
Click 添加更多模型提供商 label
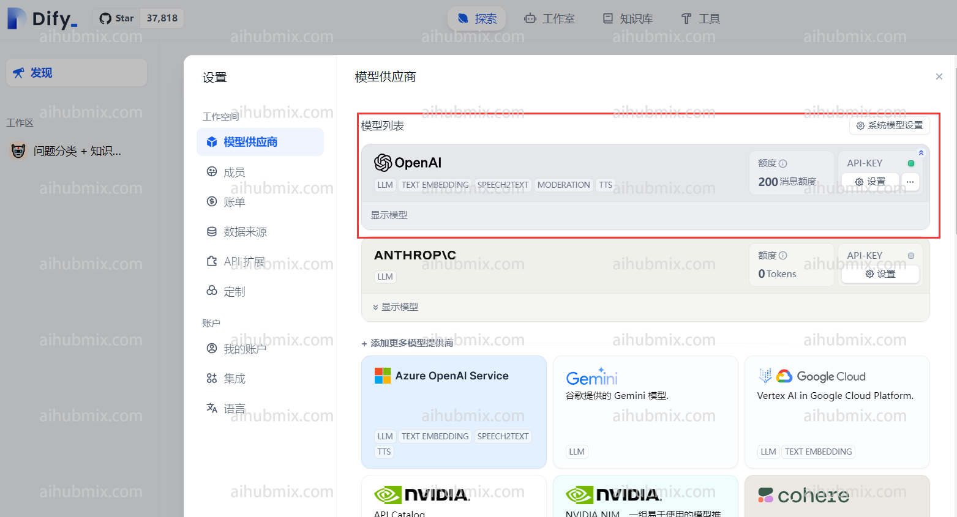[x=408, y=343]
